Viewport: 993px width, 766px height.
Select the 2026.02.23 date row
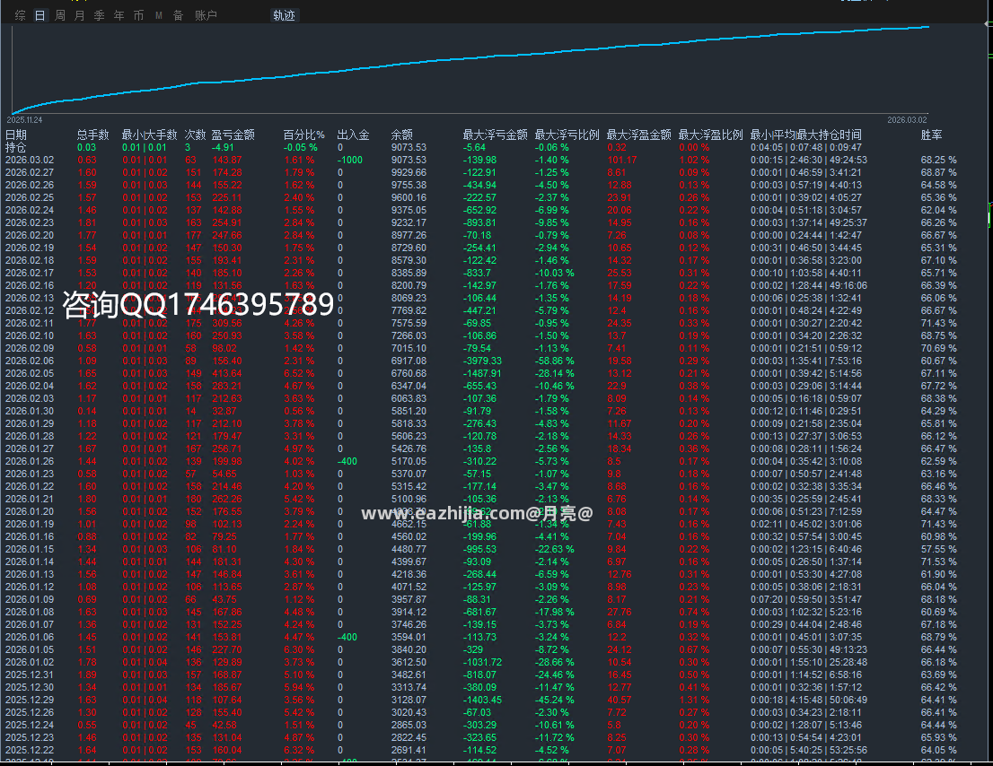(30, 222)
